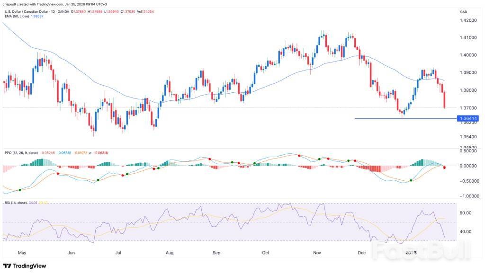Click the 1.42000 price axis label

tap(467, 20)
